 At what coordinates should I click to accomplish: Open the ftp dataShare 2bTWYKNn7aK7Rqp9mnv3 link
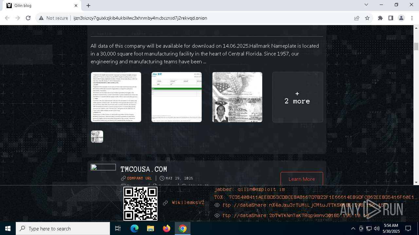(x=296, y=215)
